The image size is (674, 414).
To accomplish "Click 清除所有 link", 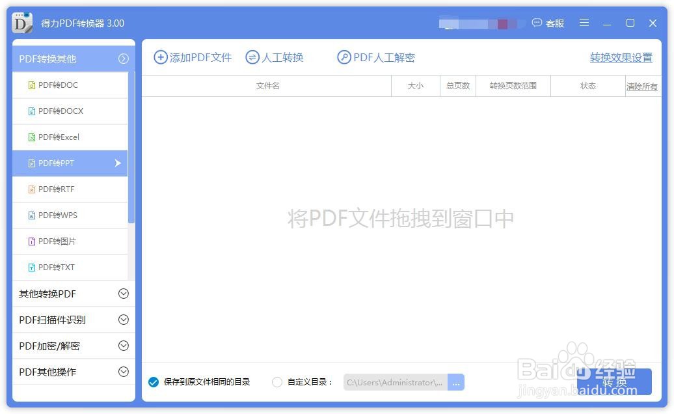I will [641, 87].
